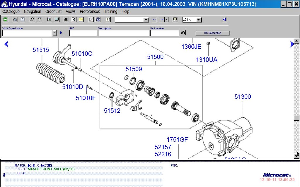300x187 pixels.
Task: Select part callout 51515
Action: (x=41, y=50)
